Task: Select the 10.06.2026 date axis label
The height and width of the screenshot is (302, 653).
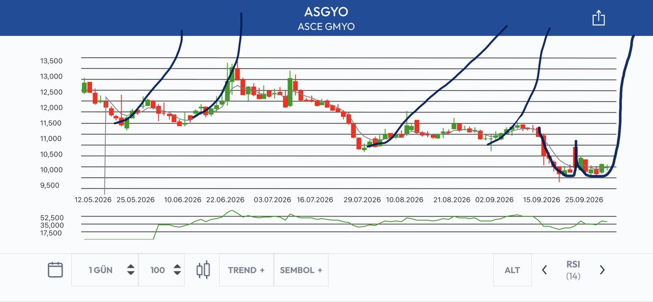Action: [182, 200]
